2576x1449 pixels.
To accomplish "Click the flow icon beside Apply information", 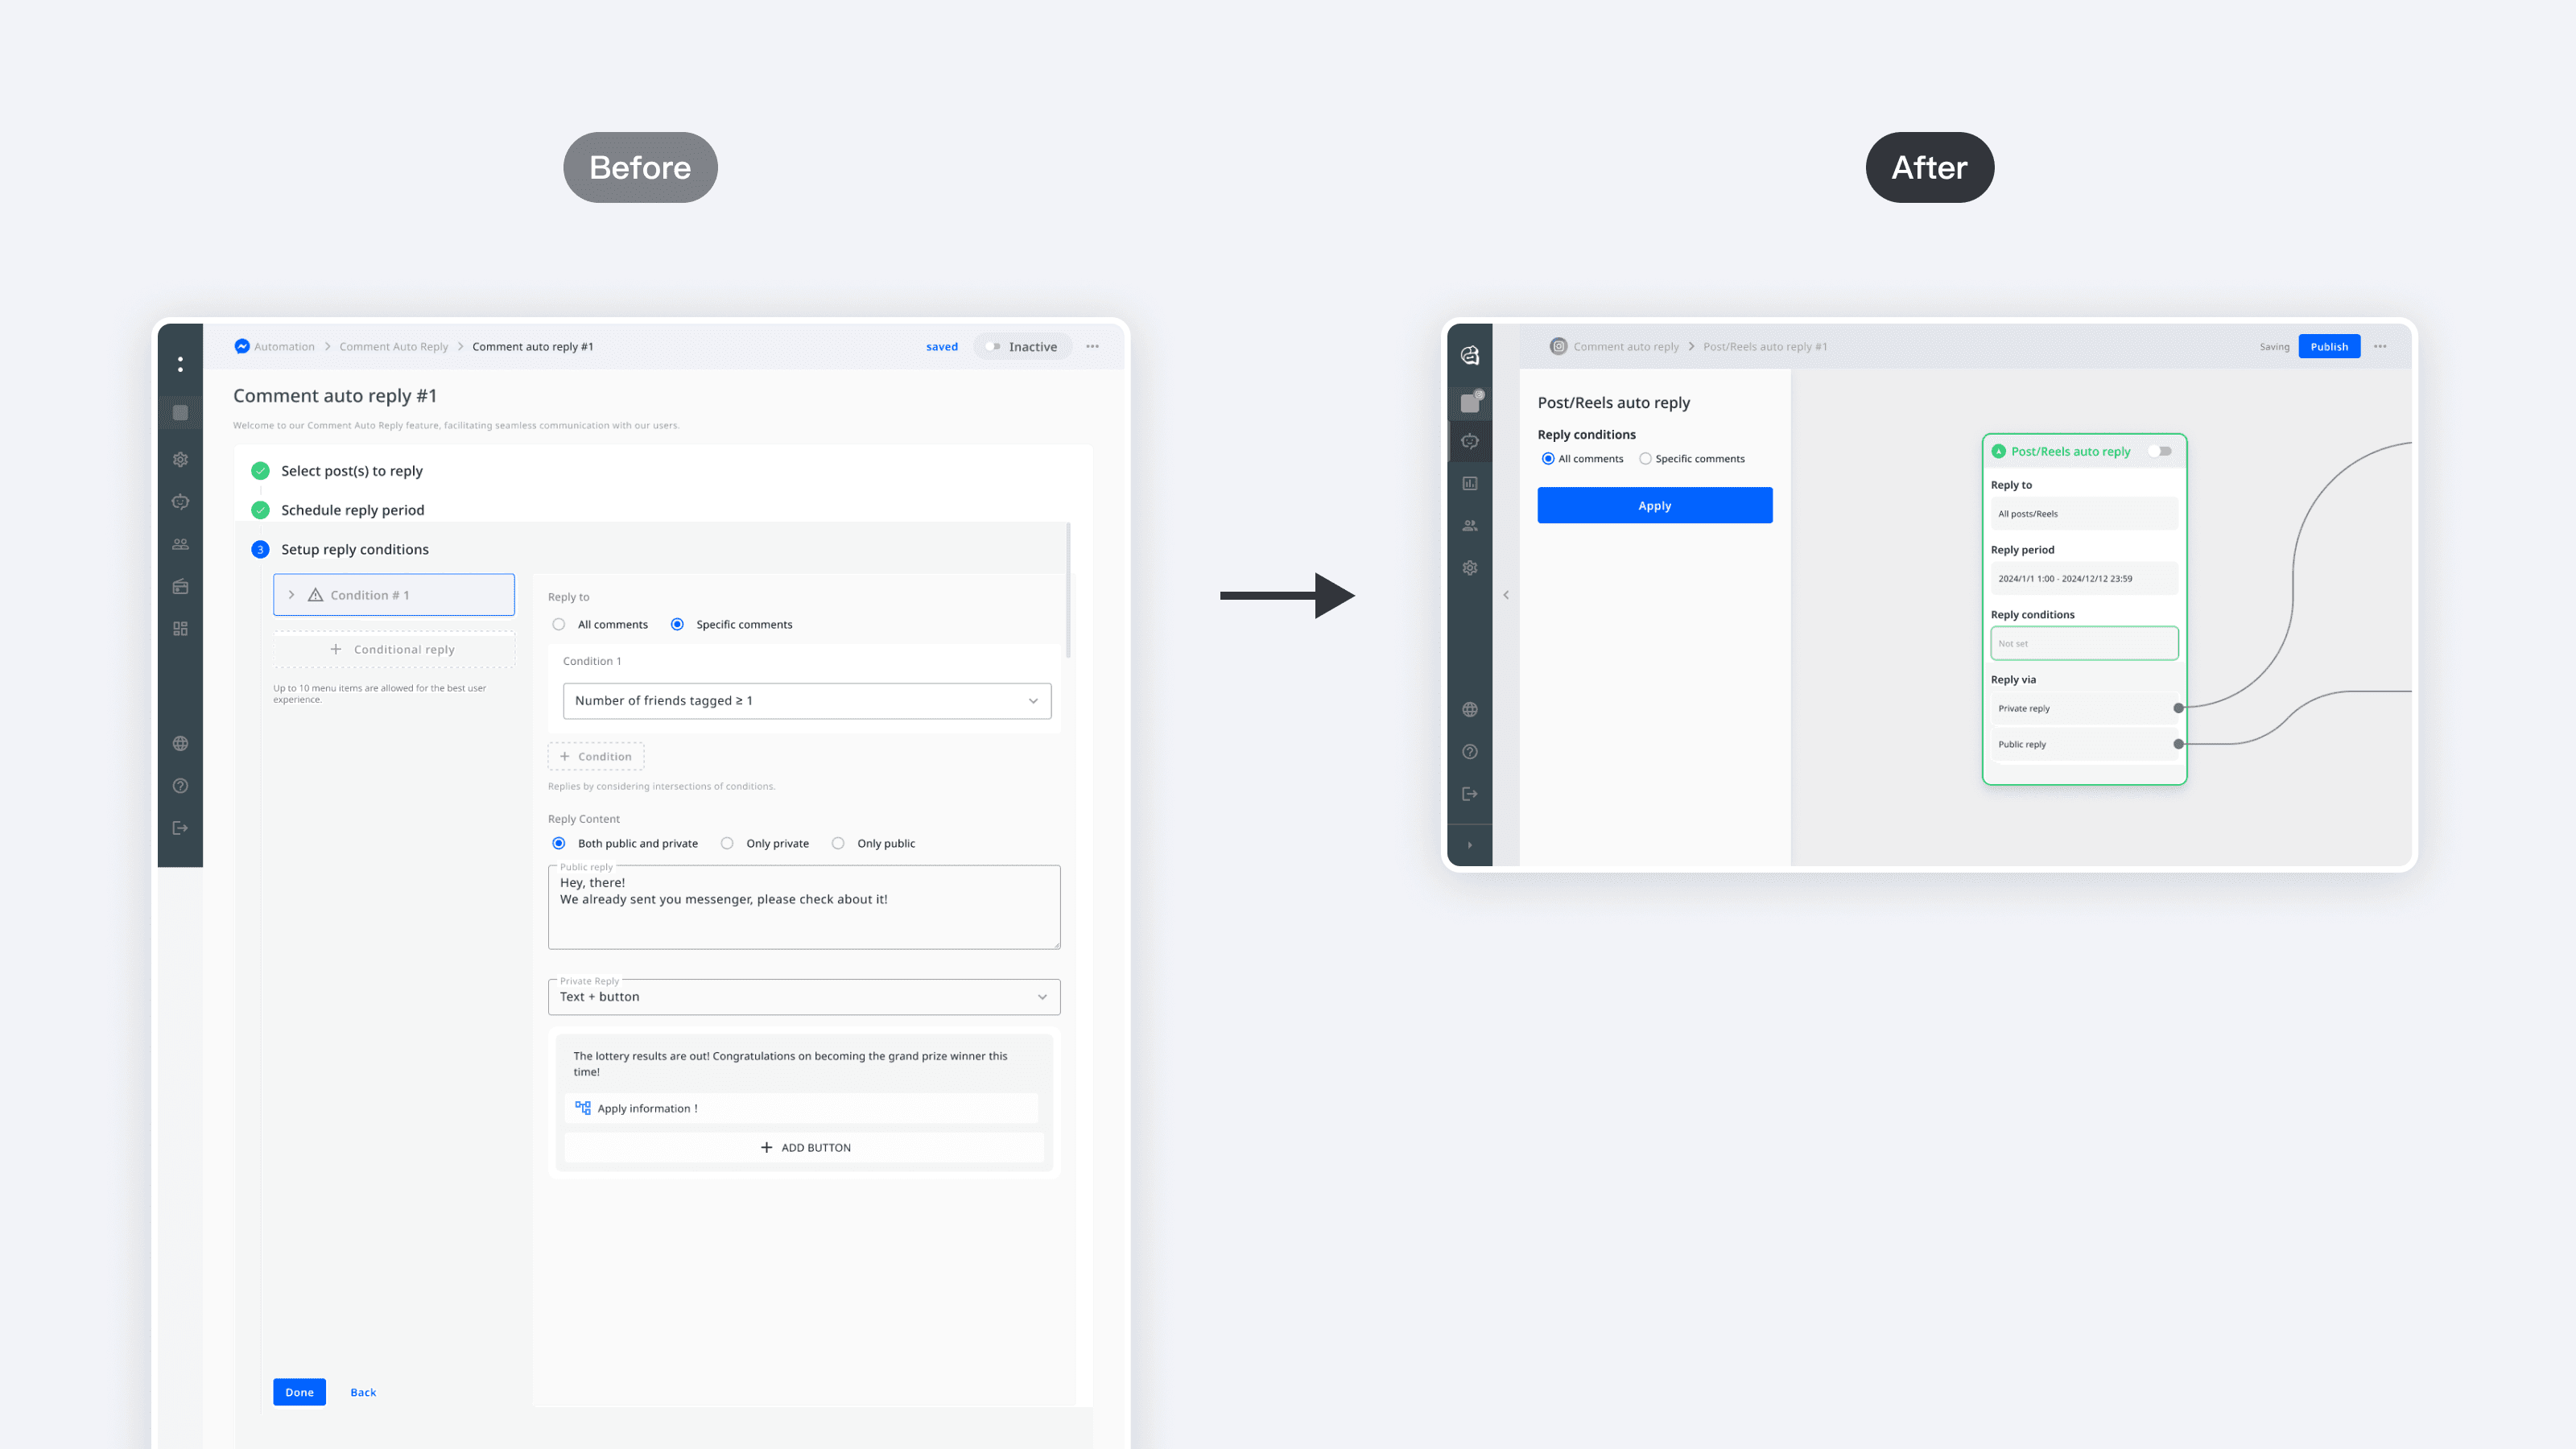I will coord(583,1107).
